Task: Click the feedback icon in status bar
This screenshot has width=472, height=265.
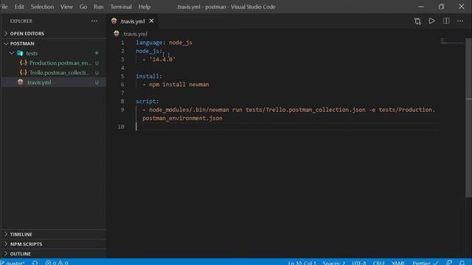Action: pyautogui.click(x=449, y=263)
